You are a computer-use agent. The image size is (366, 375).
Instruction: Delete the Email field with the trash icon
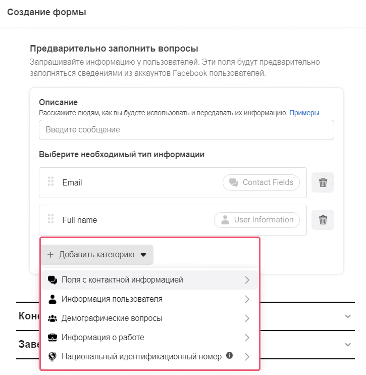[x=323, y=182]
